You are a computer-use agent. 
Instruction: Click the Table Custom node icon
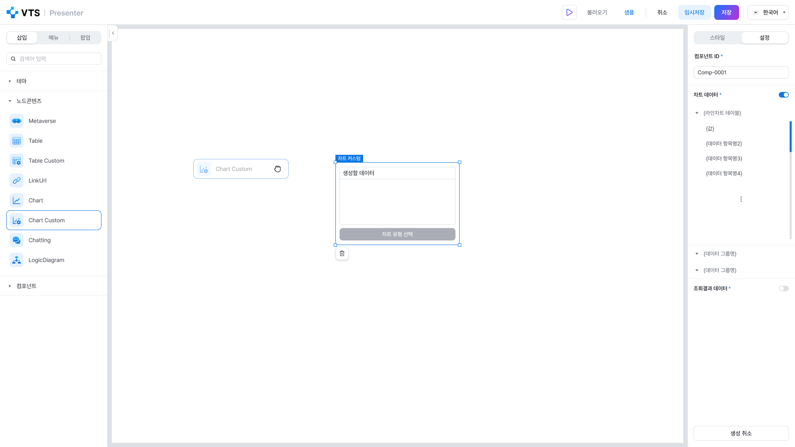[x=17, y=161]
